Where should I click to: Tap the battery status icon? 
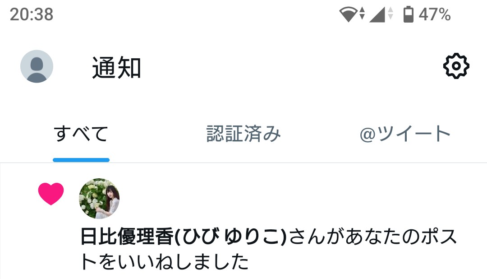409,14
